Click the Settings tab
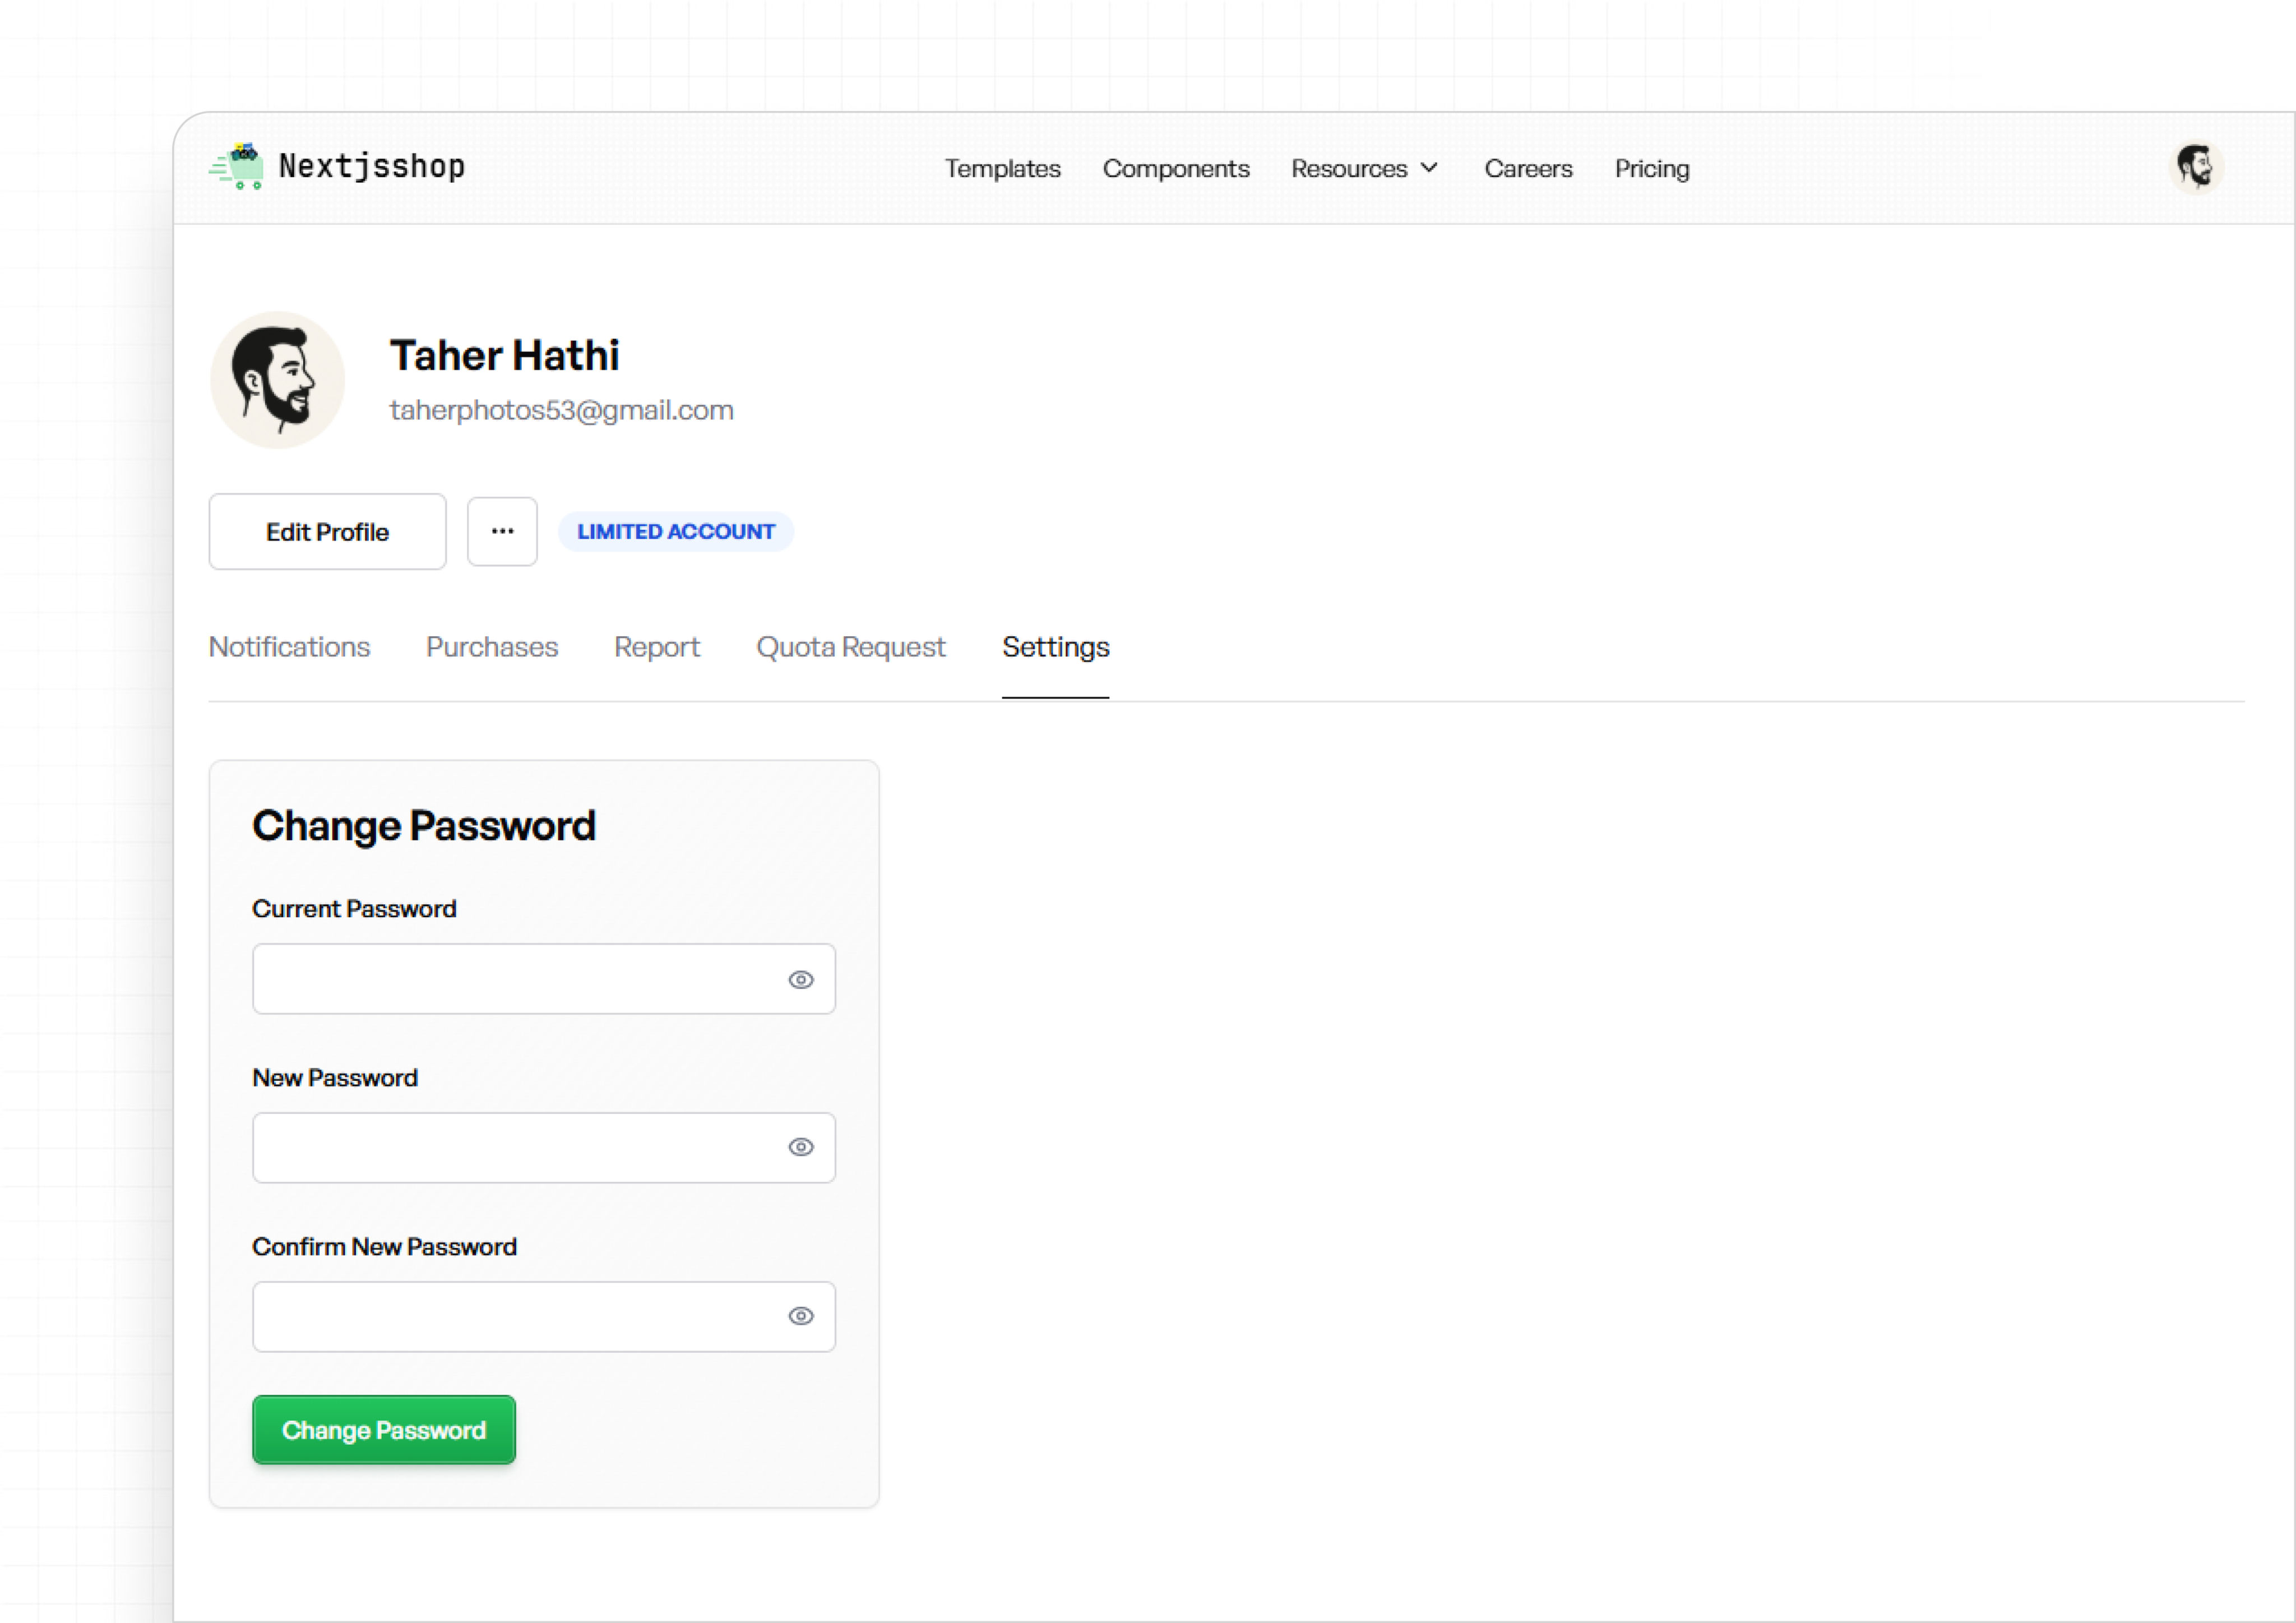Viewport: 2296px width, 1623px height. click(1055, 647)
